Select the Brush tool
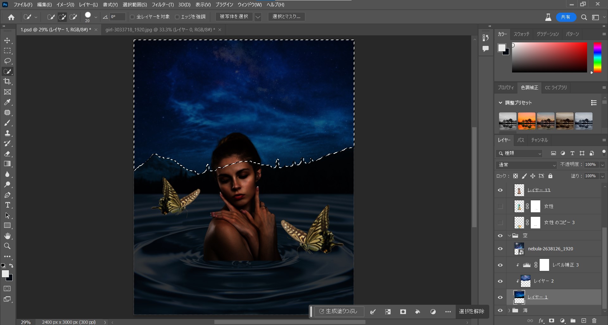This screenshot has height=325, width=608. coord(7,123)
